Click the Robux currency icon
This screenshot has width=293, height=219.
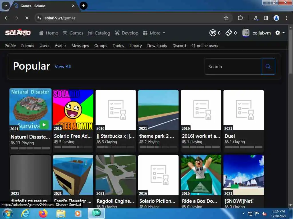(x=213, y=33)
